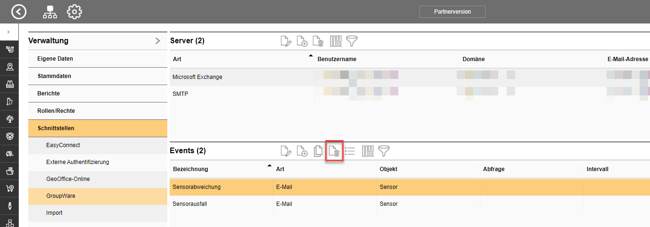Copy the selected event with duplicate icon
The width and height of the screenshot is (650, 227).
318,151
